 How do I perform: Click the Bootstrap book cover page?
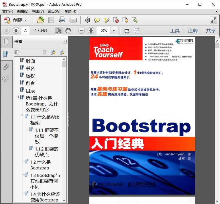[x=142, y=116]
